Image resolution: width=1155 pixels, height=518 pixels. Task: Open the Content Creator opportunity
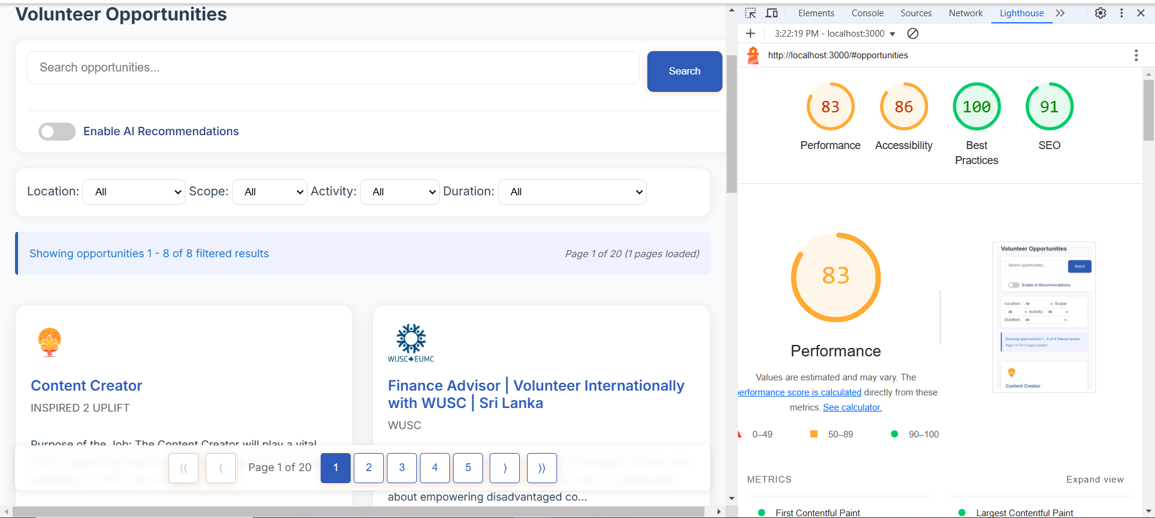(x=87, y=386)
